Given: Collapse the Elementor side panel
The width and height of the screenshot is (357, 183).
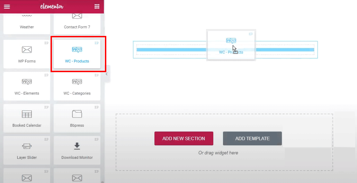Looking at the screenshot, I should point(107,74).
